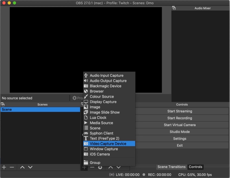
Task: Select Blackmagic Device source entry
Action: pyautogui.click(x=109, y=86)
